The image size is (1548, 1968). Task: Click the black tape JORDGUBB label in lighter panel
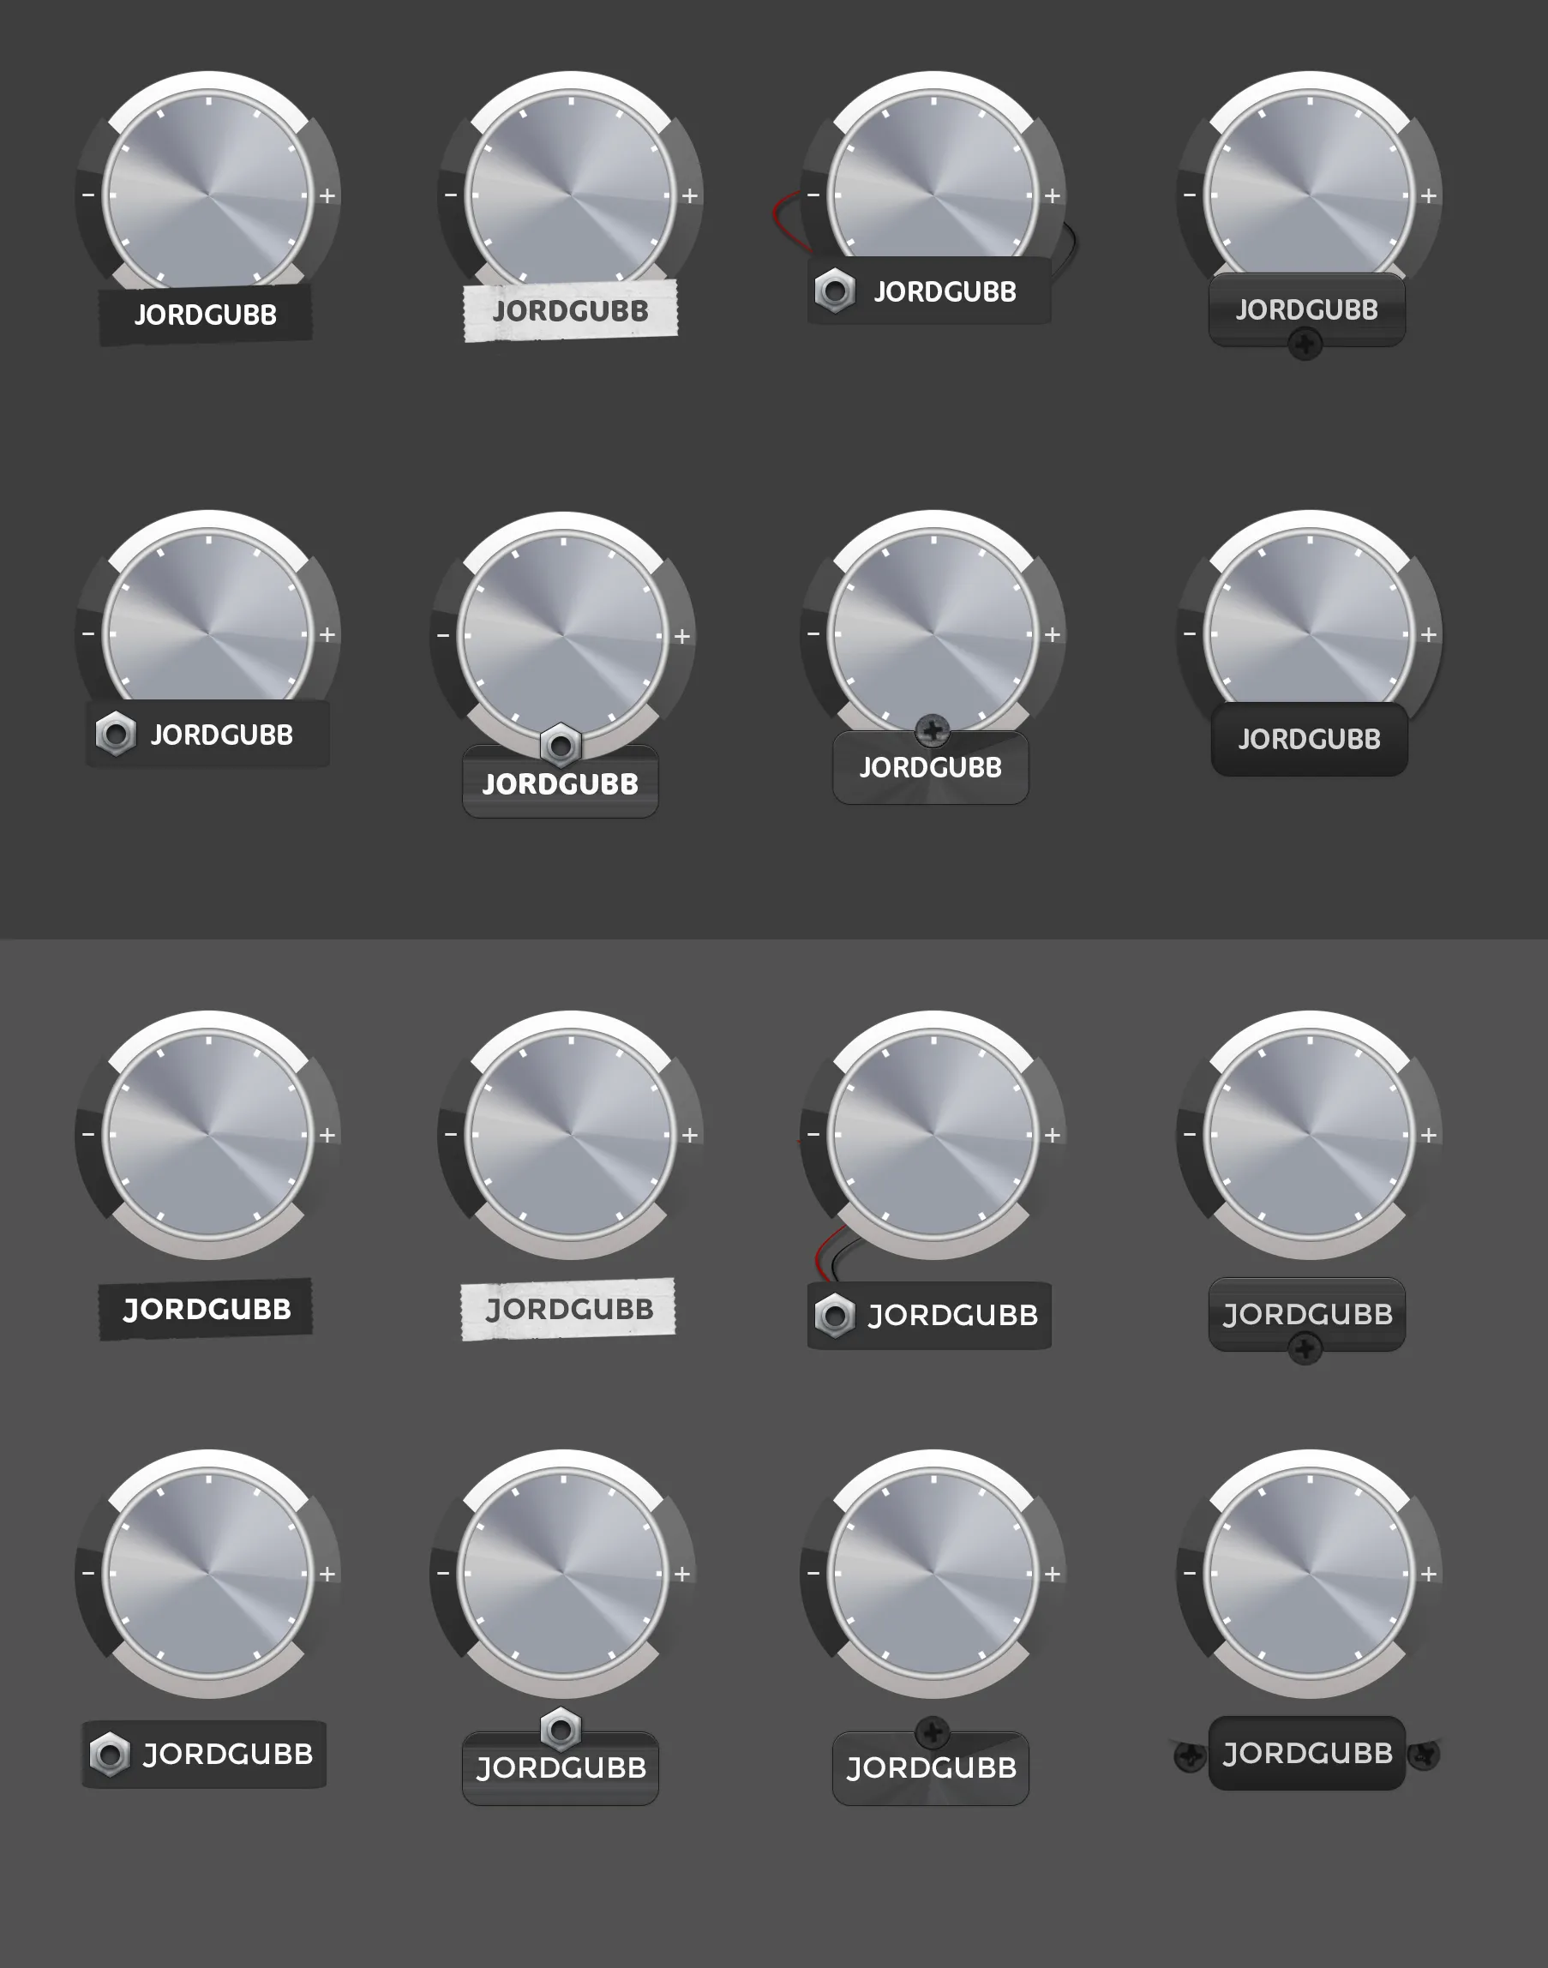206,1309
